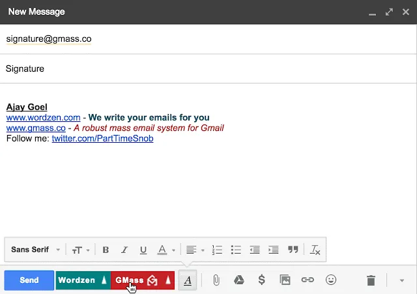Pop out the compose window to full-screen
The height and width of the screenshot is (294, 417).
(x=389, y=12)
